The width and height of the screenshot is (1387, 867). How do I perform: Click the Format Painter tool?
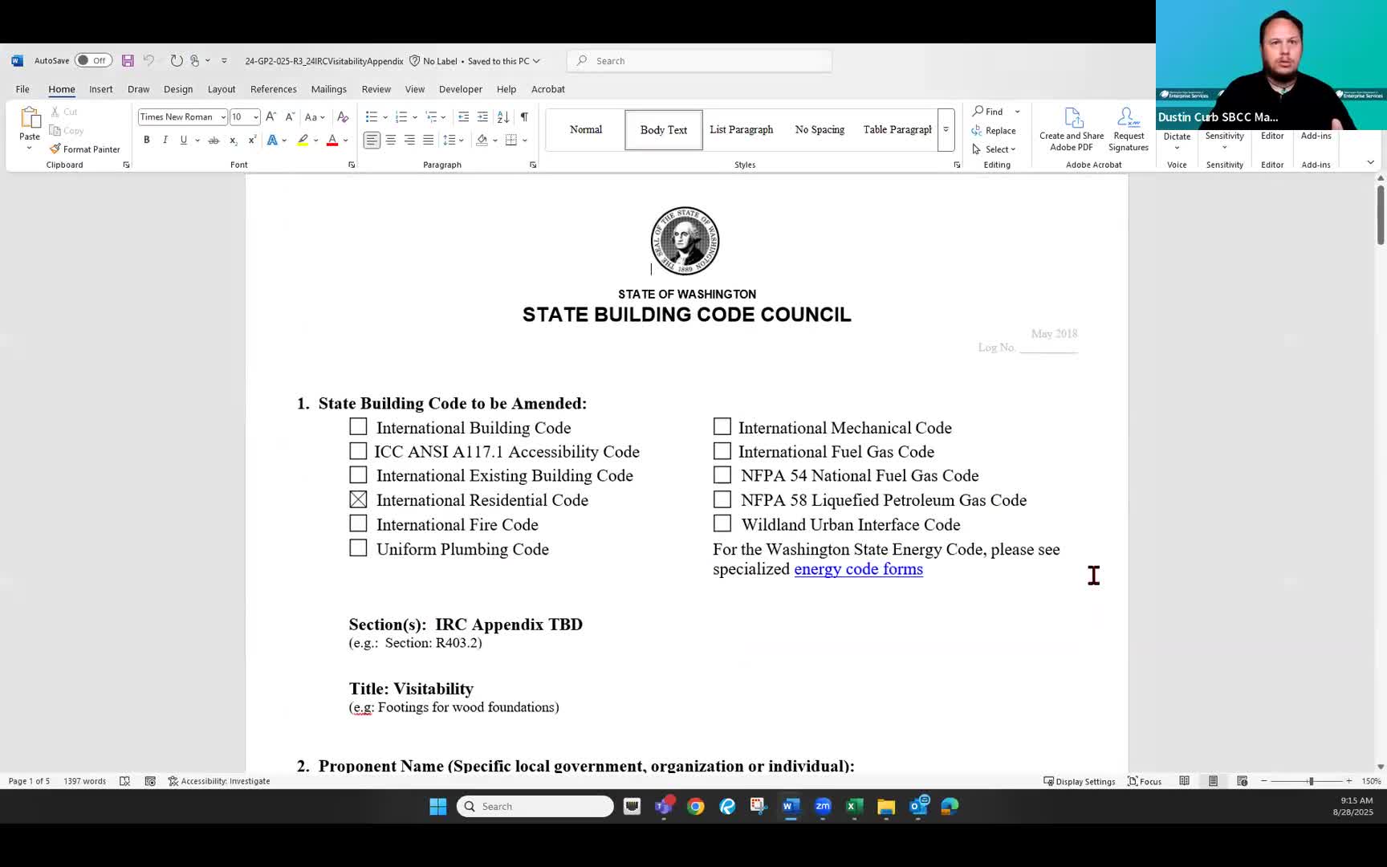click(85, 149)
